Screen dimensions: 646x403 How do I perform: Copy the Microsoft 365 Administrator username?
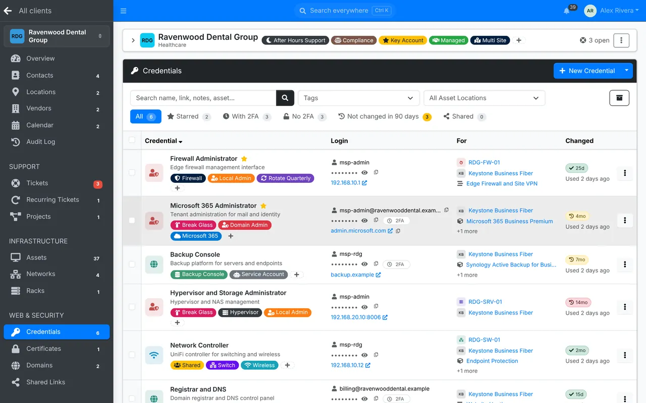pos(446,210)
